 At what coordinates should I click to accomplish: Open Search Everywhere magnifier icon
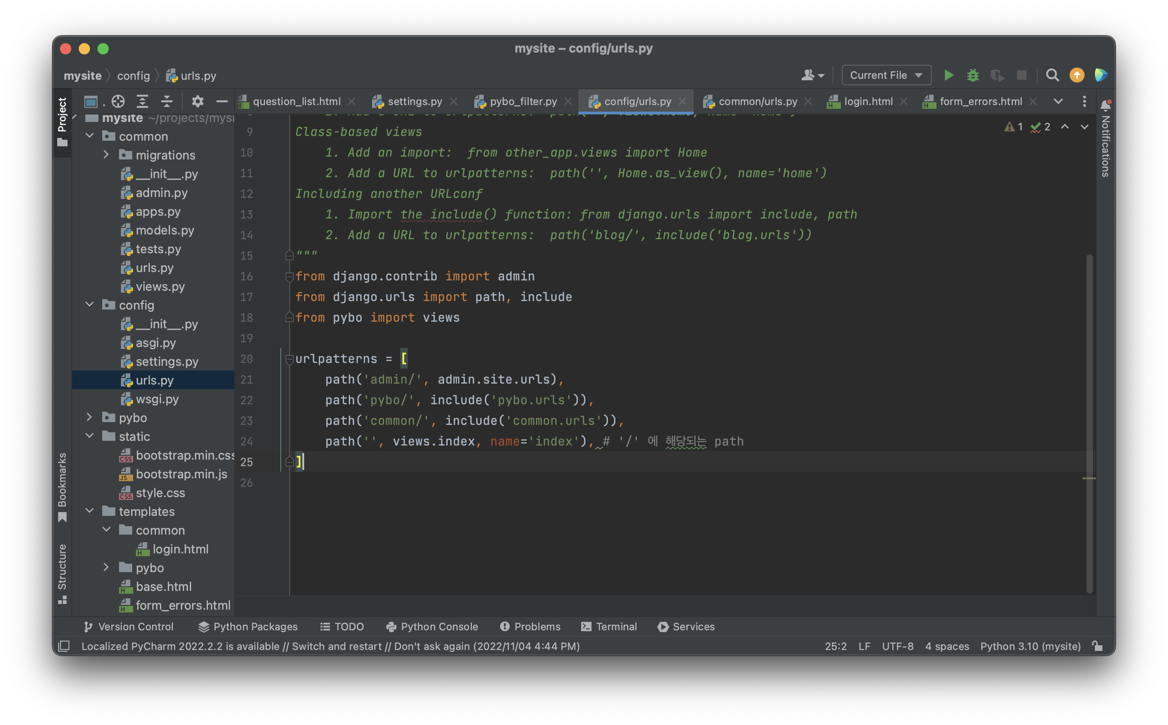click(1052, 76)
